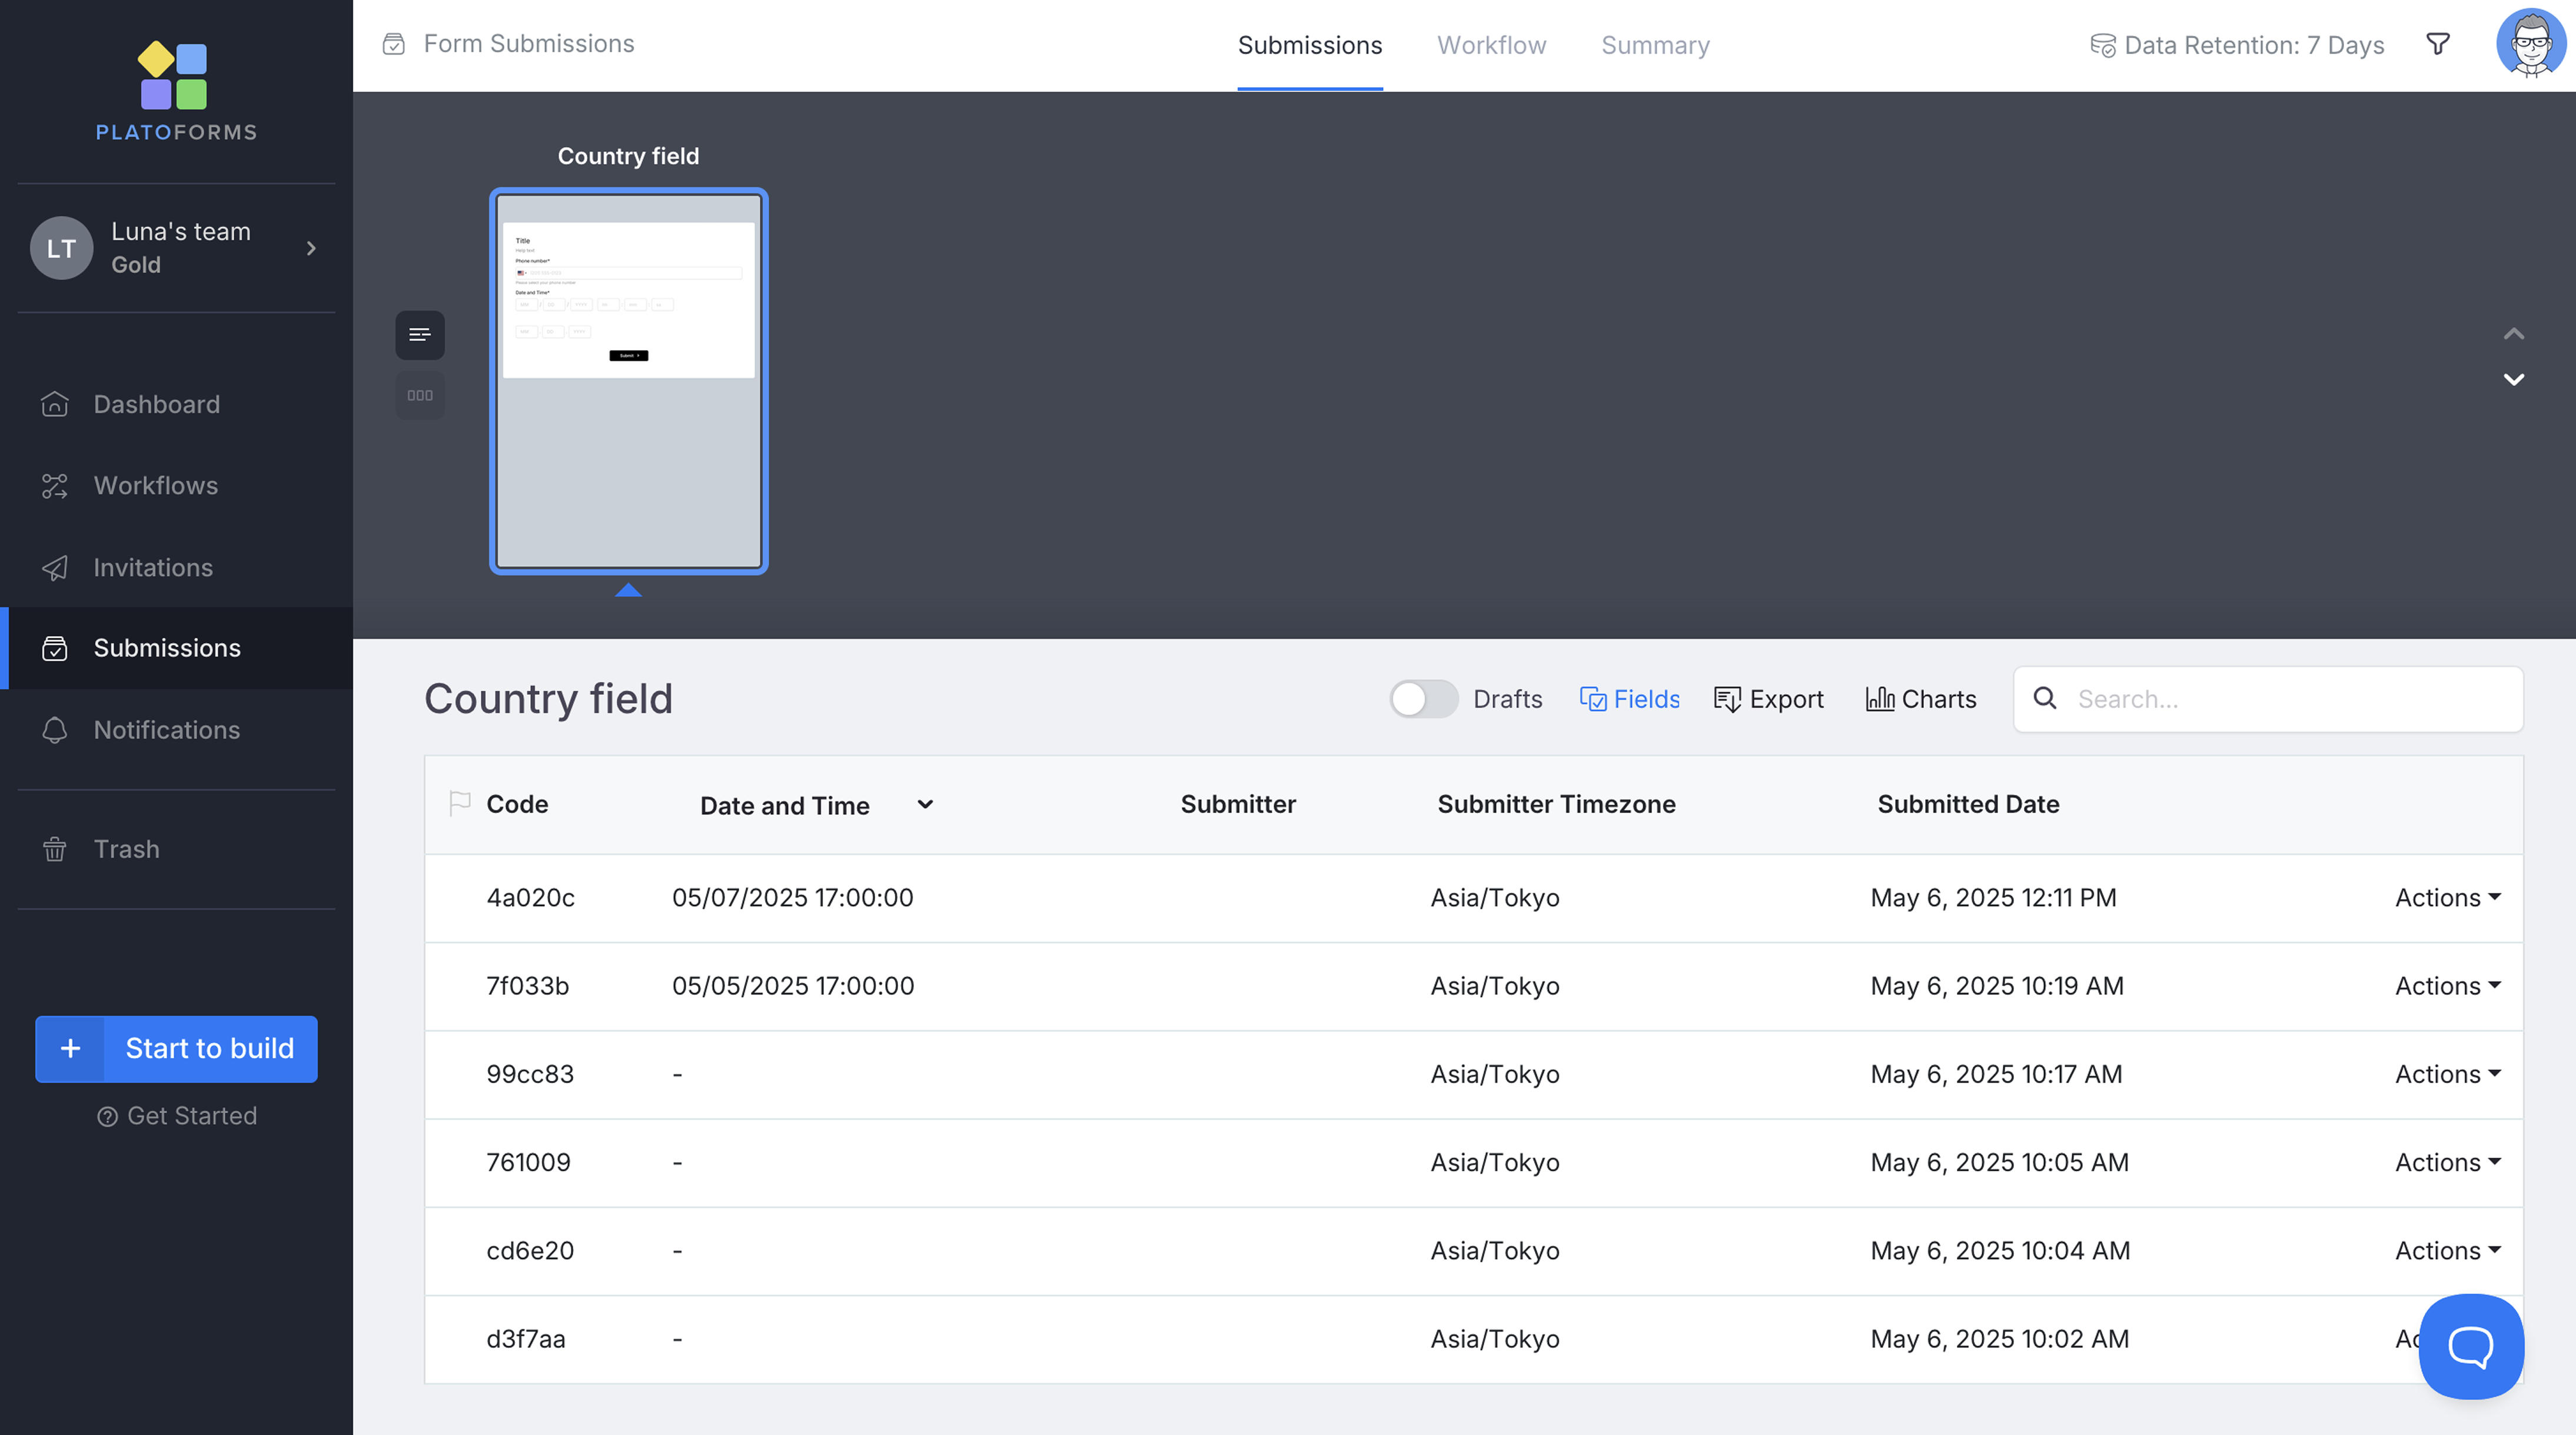Click the filter funnel icon
This screenshot has height=1435, width=2576.
(x=2438, y=44)
